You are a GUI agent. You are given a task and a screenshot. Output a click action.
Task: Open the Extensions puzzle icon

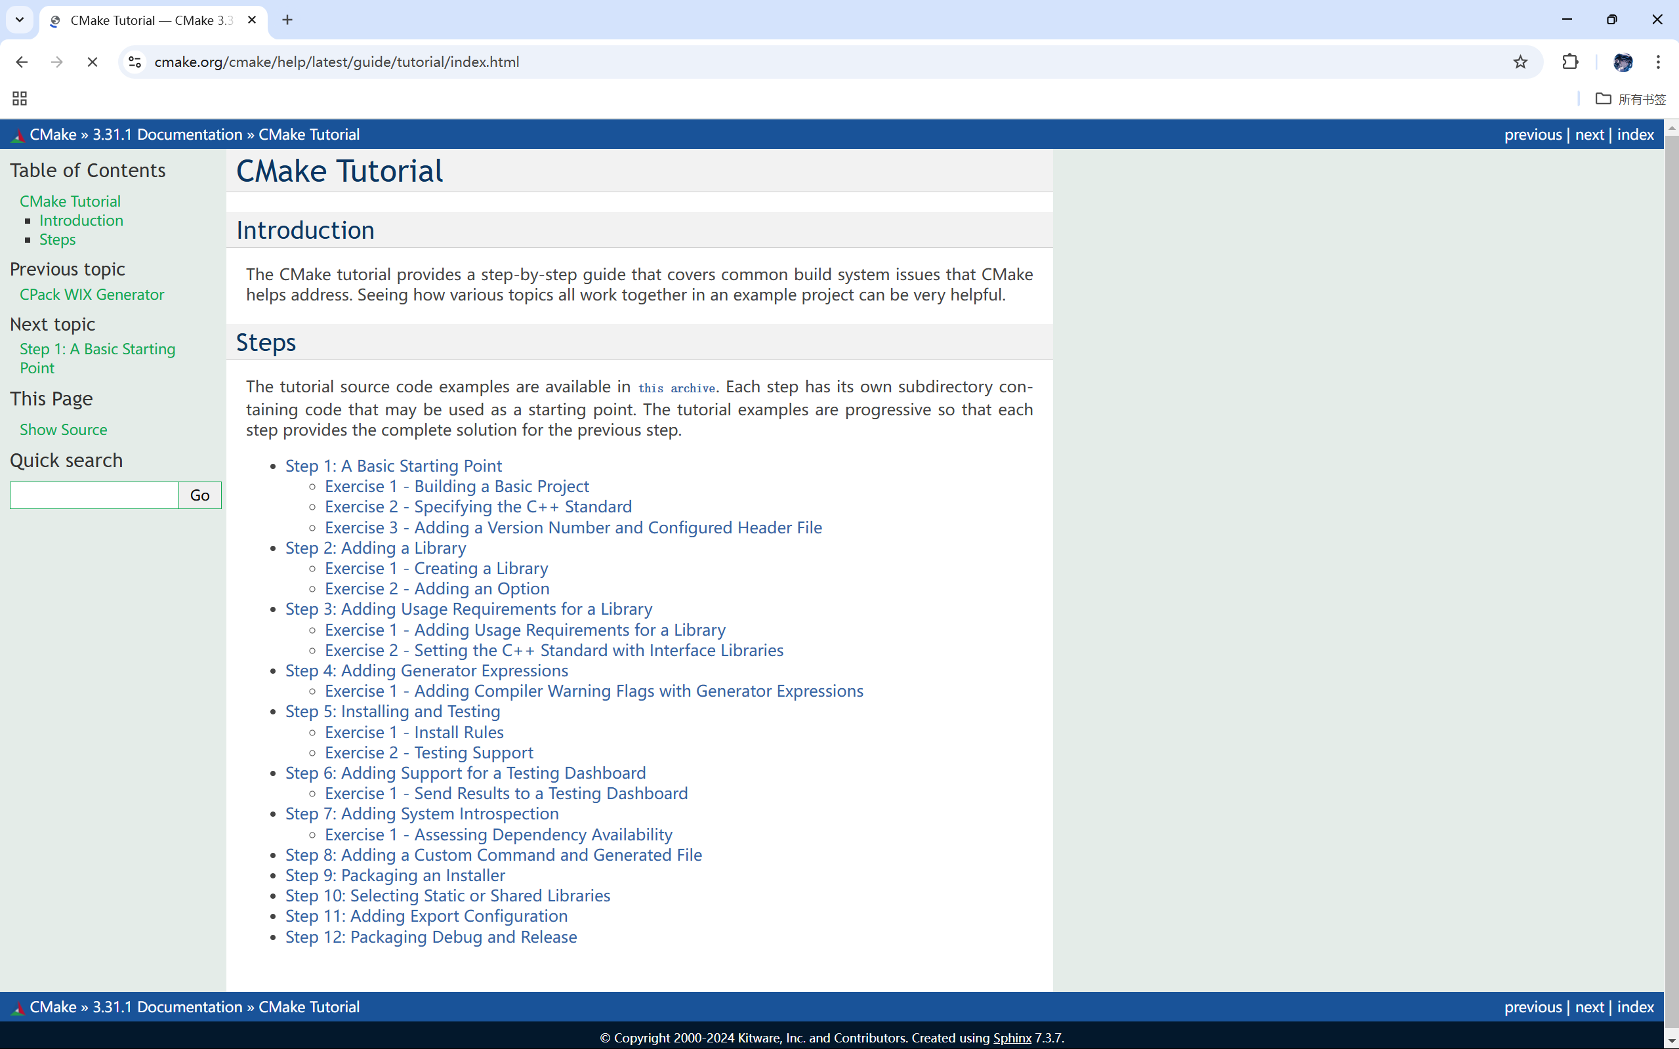[x=1570, y=62]
